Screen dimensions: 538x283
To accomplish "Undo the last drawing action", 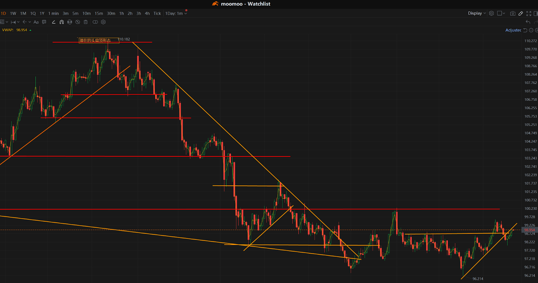I will coord(528,22).
